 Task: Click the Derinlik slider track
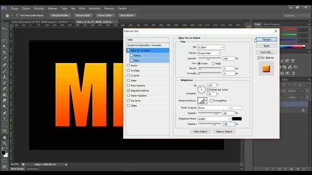pyautogui.click(x=210, y=58)
